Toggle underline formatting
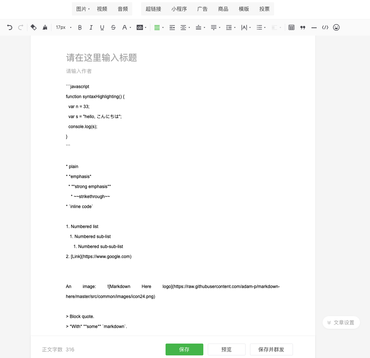Image resolution: width=370 pixels, height=358 pixels. pyautogui.click(x=102, y=27)
